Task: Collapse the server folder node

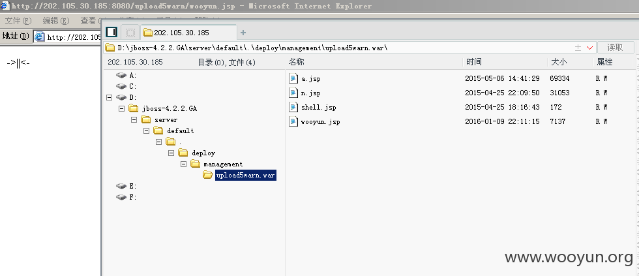Action: pos(134,119)
